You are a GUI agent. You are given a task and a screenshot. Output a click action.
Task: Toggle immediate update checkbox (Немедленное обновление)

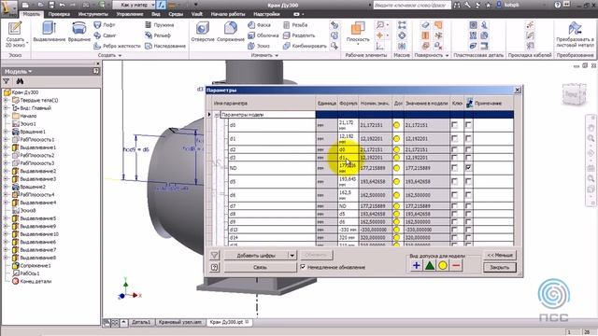tap(303, 267)
